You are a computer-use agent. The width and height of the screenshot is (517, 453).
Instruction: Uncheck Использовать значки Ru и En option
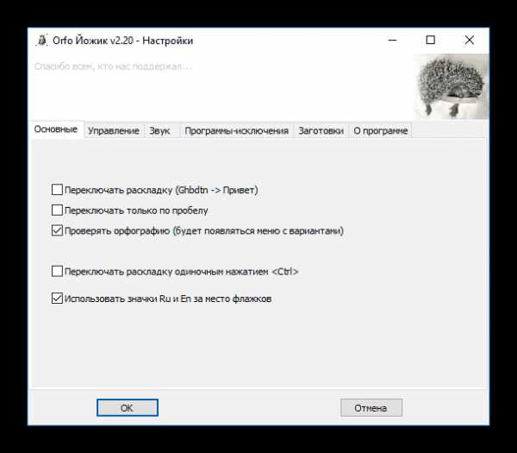(x=57, y=299)
